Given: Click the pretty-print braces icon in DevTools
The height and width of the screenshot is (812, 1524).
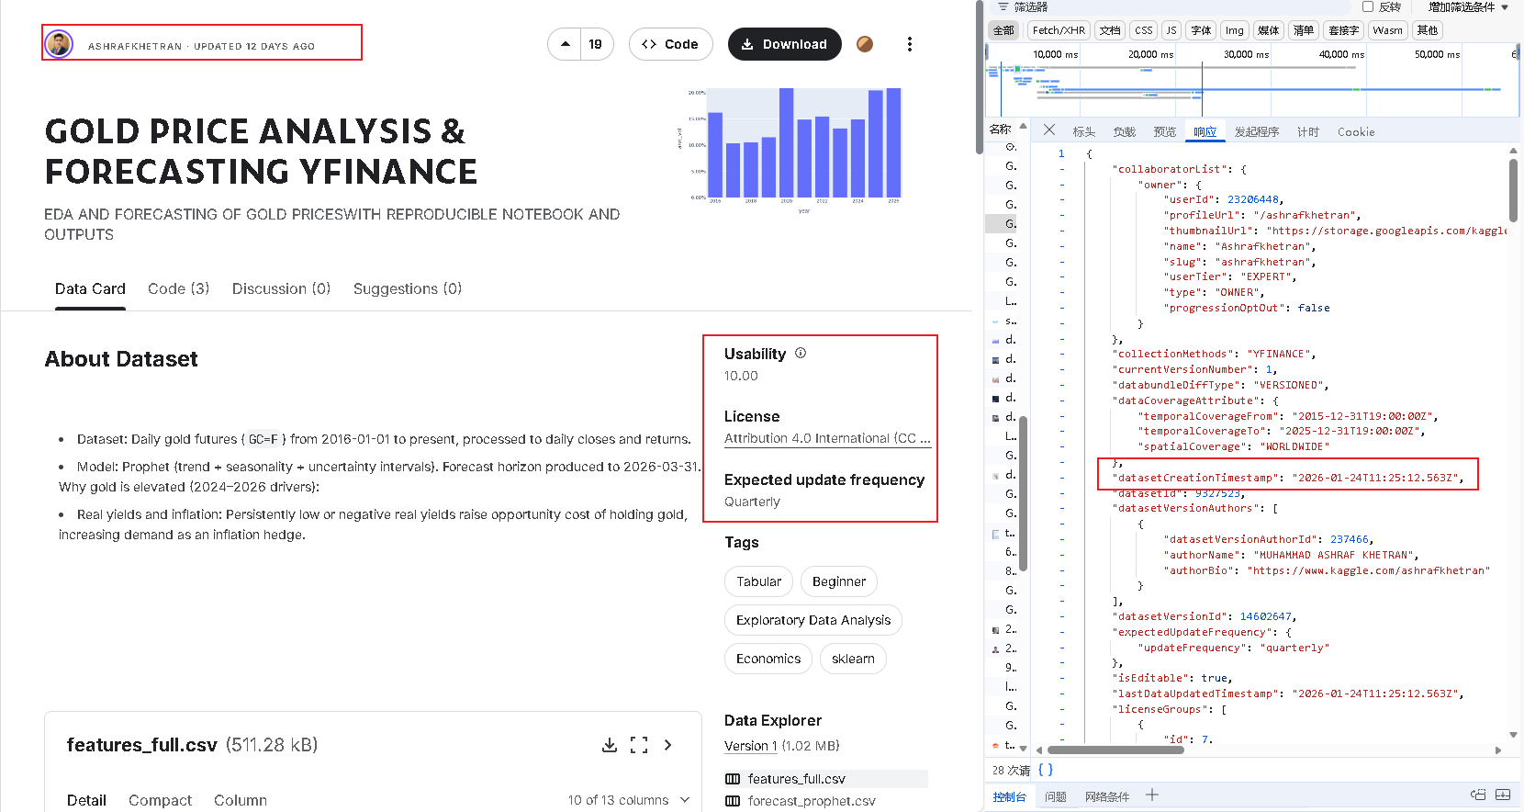Looking at the screenshot, I should pyautogui.click(x=1046, y=770).
